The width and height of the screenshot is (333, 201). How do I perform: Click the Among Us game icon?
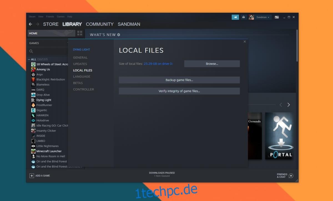33,69
